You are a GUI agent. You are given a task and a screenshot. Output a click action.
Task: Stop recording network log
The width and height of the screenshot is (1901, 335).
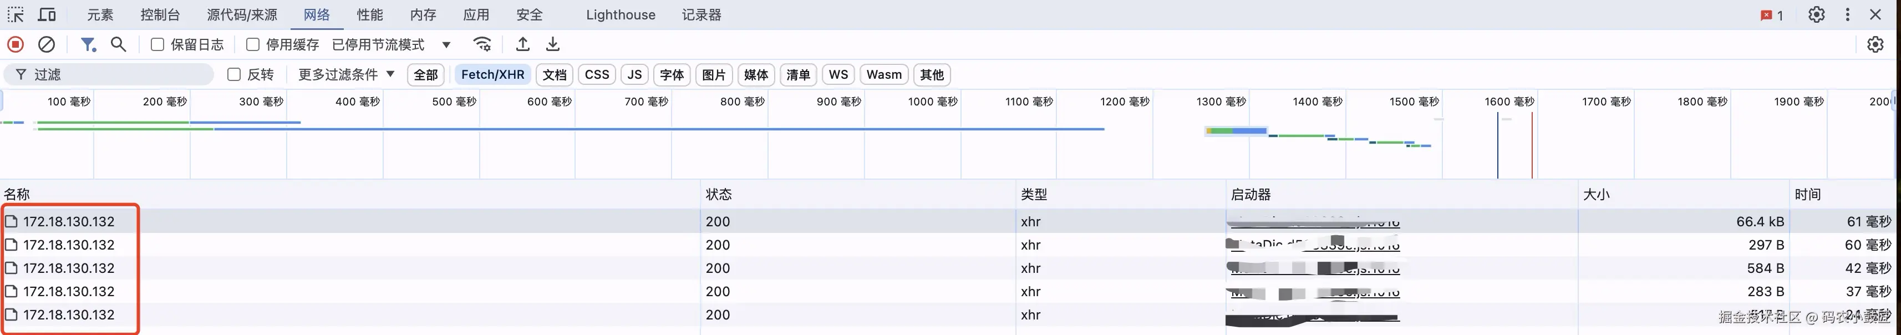(x=16, y=44)
